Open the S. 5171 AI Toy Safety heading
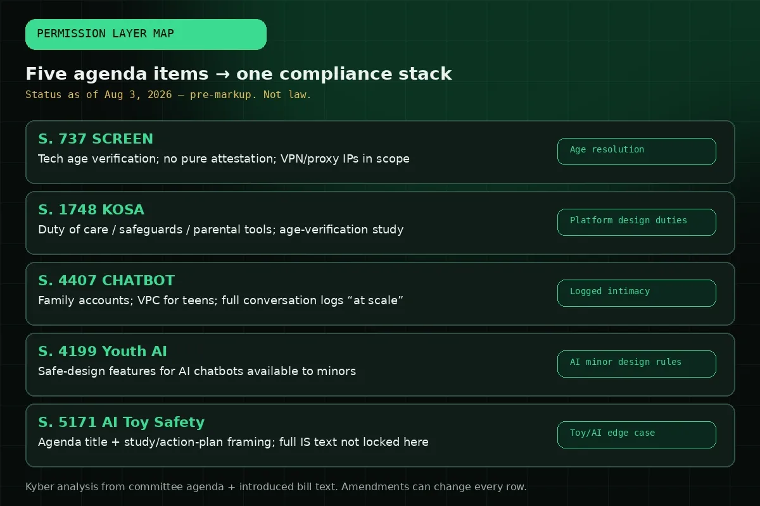Viewport: 760px width, 506px height. pos(122,423)
